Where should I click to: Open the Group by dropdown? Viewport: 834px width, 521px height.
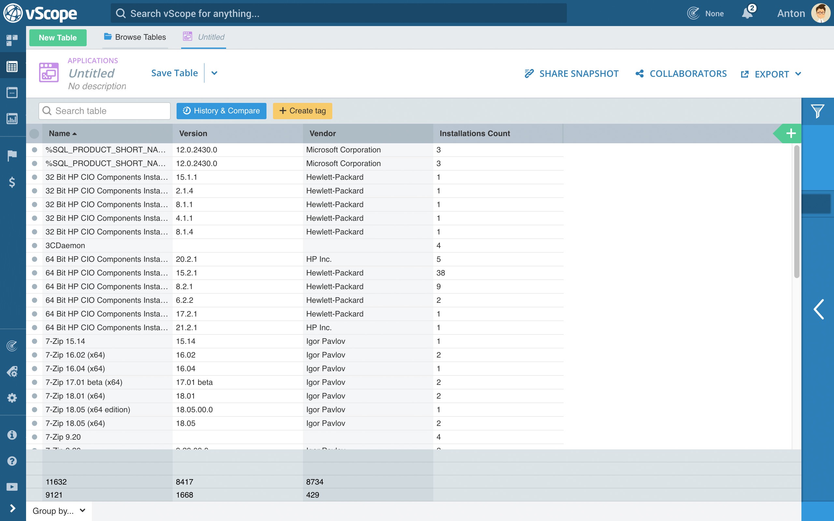click(x=59, y=511)
